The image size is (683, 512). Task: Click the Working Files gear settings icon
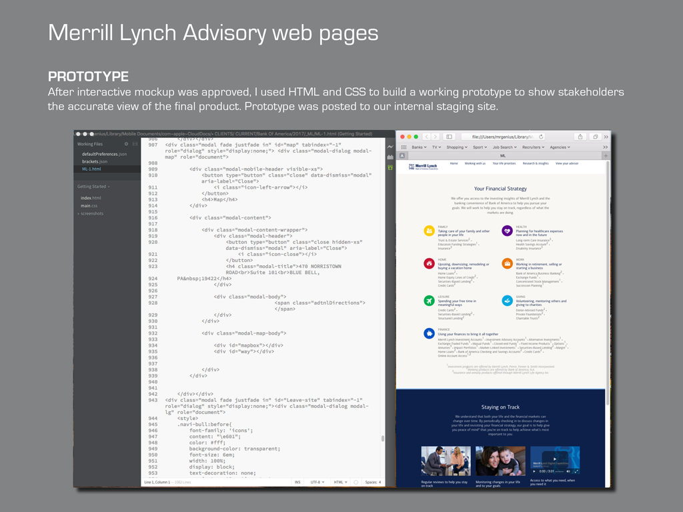(126, 144)
